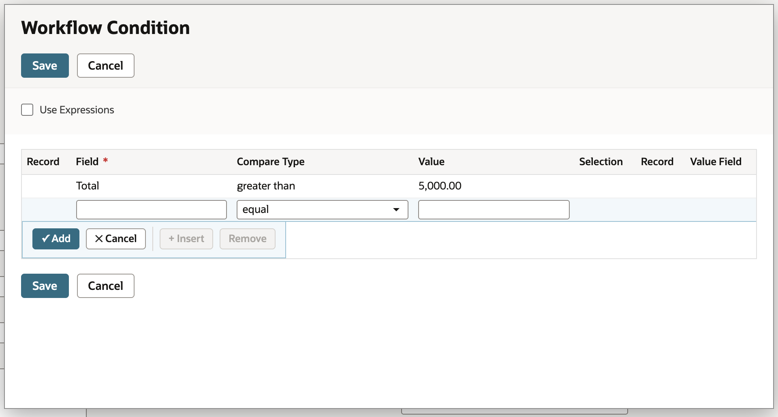Viewport: 778px width, 417px height.
Task: Click the Insert button
Action: pos(186,239)
